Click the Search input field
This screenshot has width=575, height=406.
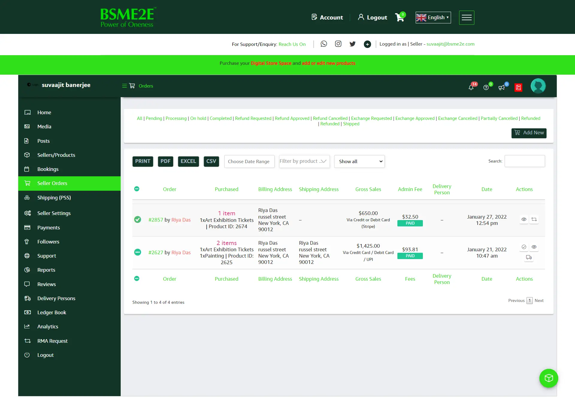point(525,161)
